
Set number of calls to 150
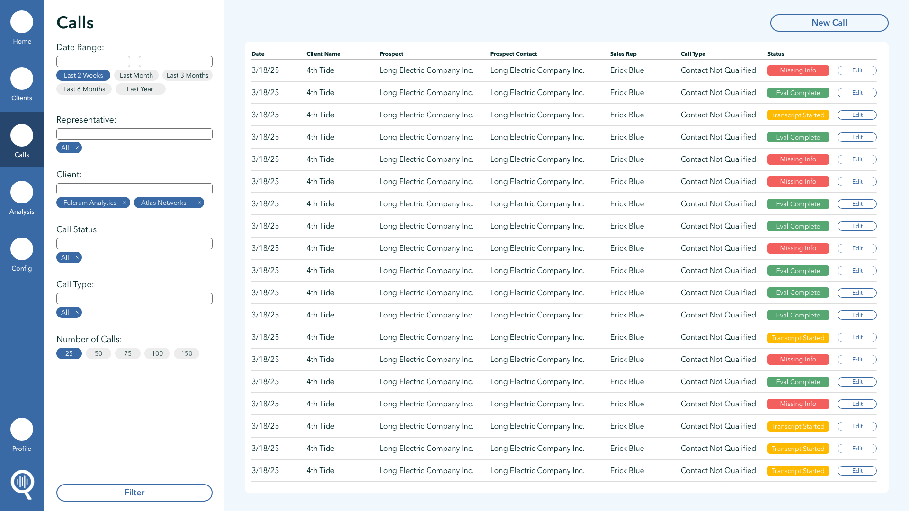[187, 353]
